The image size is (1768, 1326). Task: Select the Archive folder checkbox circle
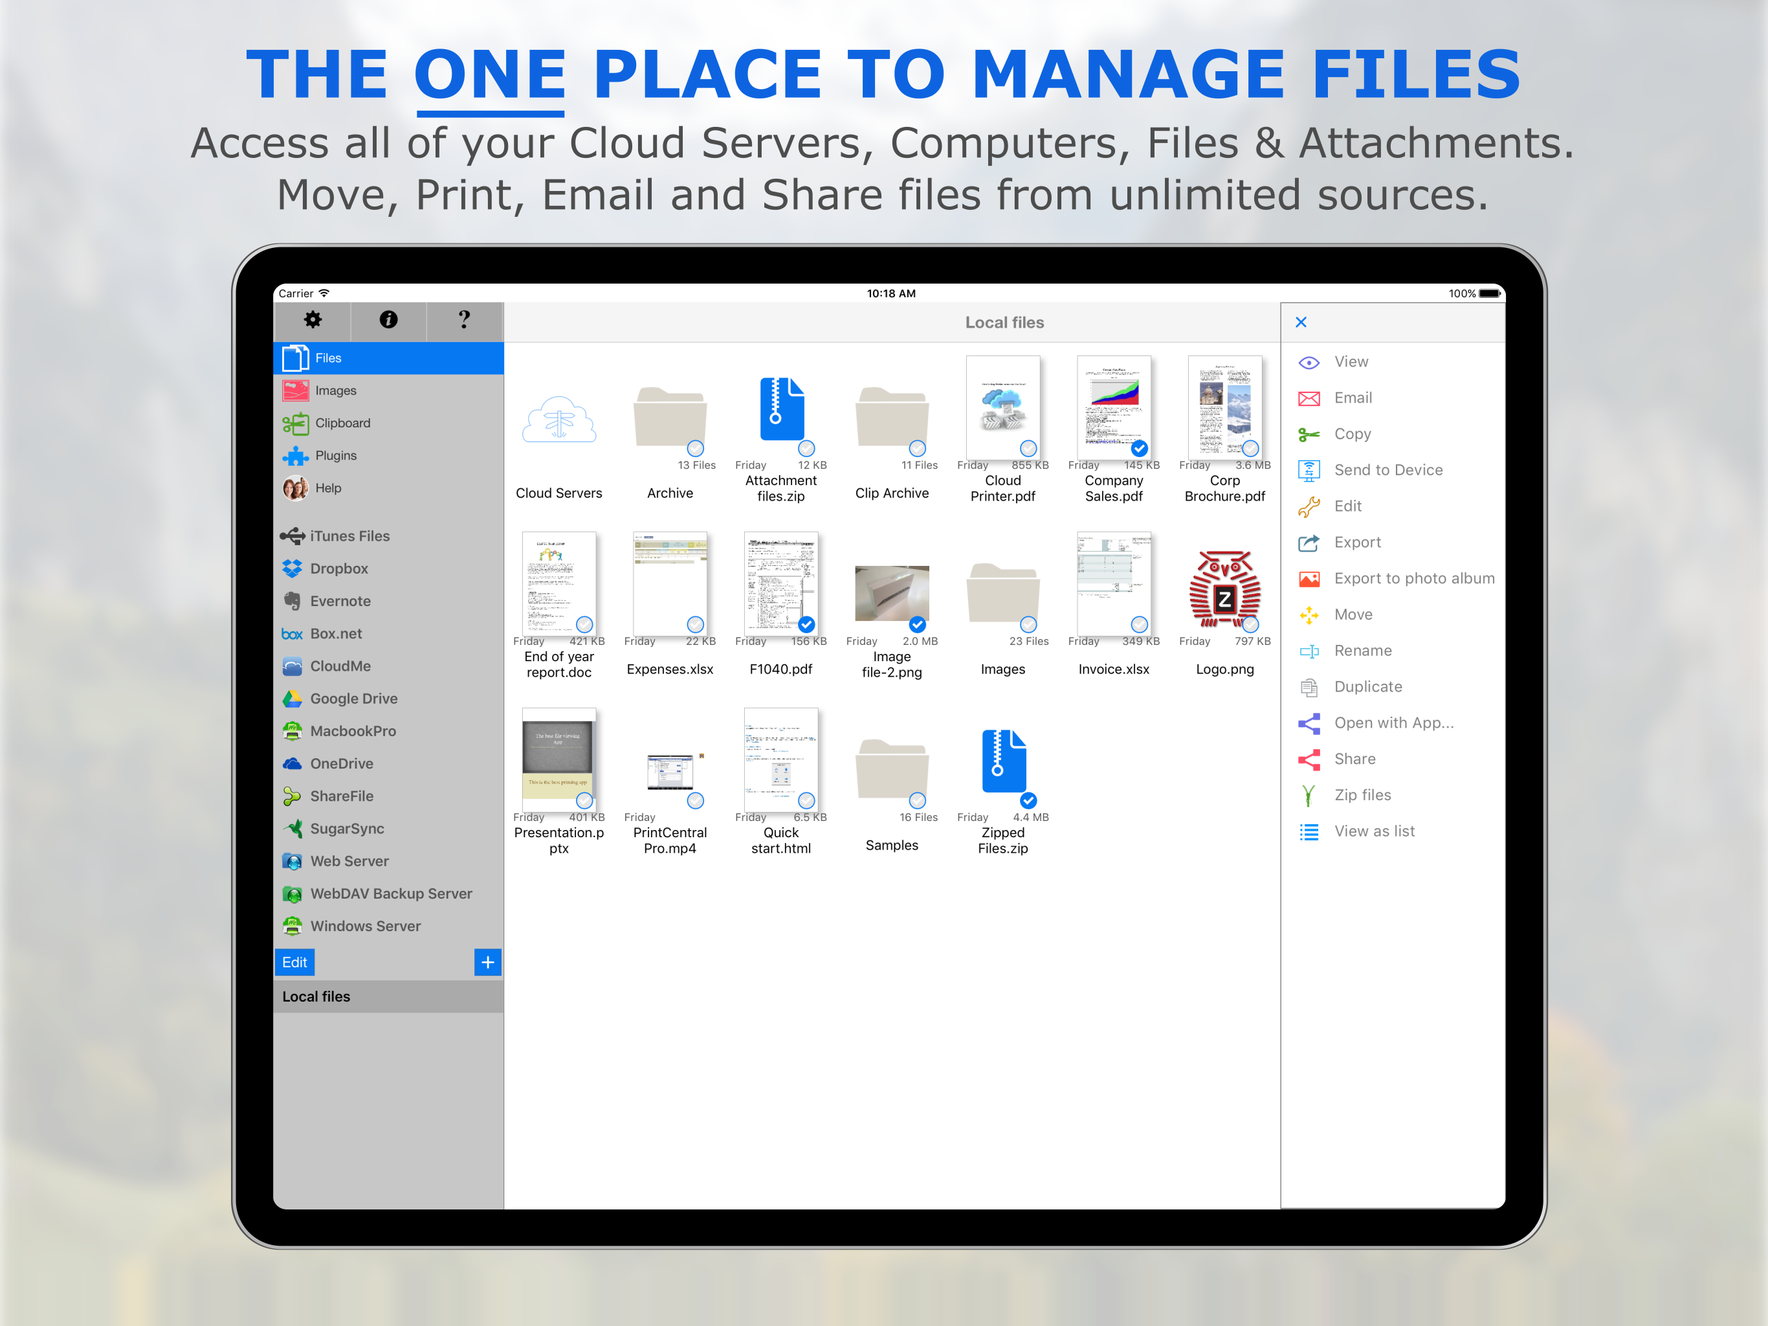click(696, 448)
